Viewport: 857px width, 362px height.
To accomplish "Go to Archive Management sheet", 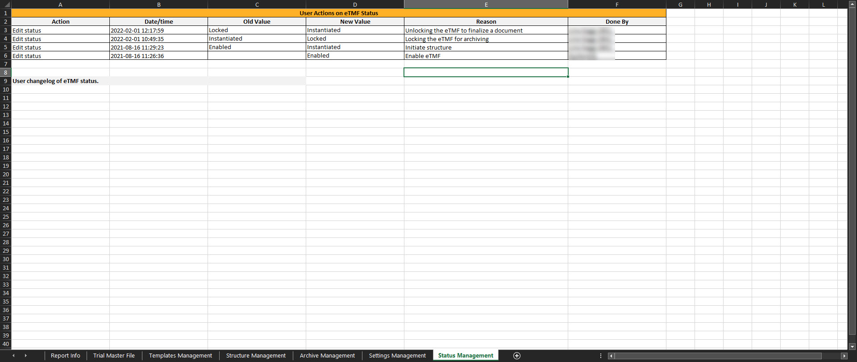I will [x=327, y=356].
